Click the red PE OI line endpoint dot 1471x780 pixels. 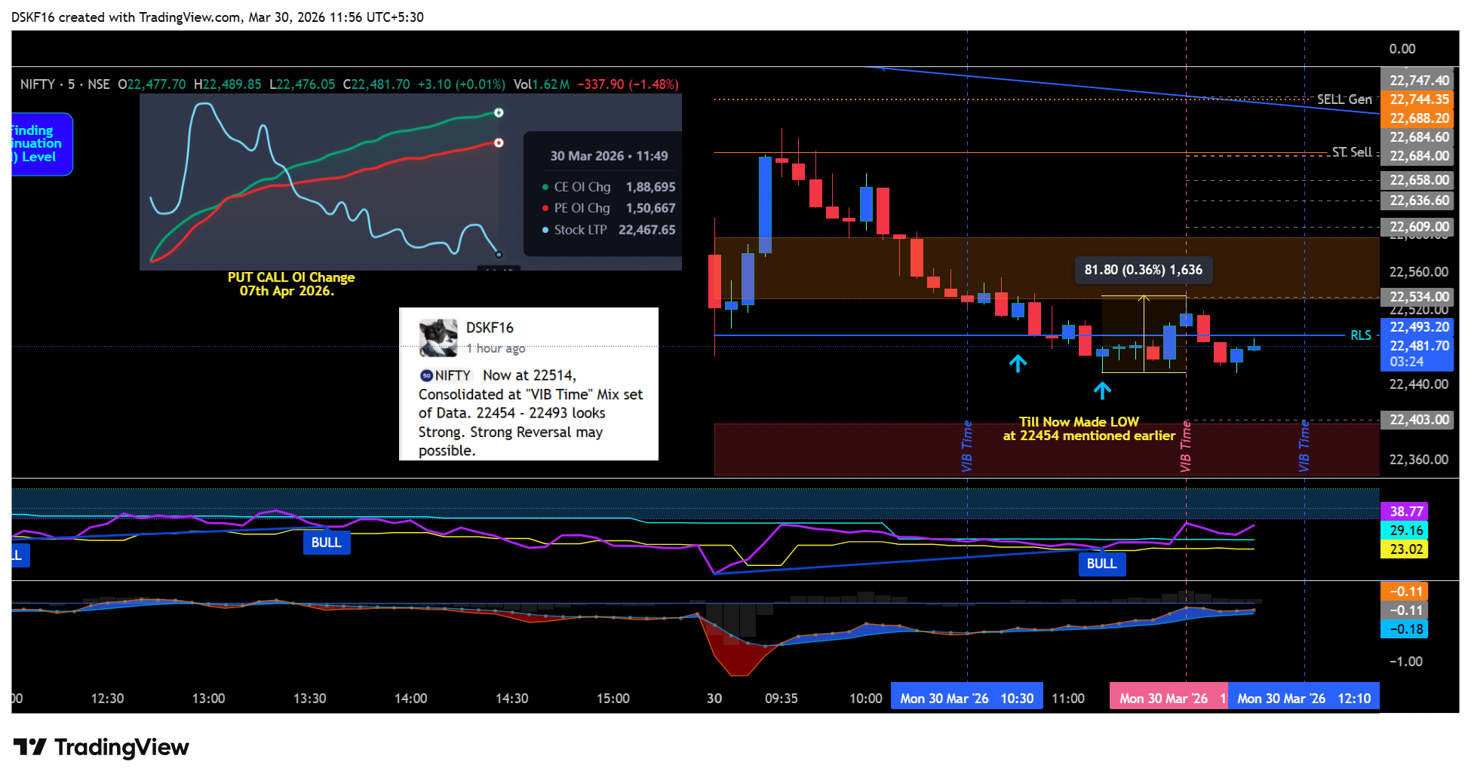pos(499,142)
